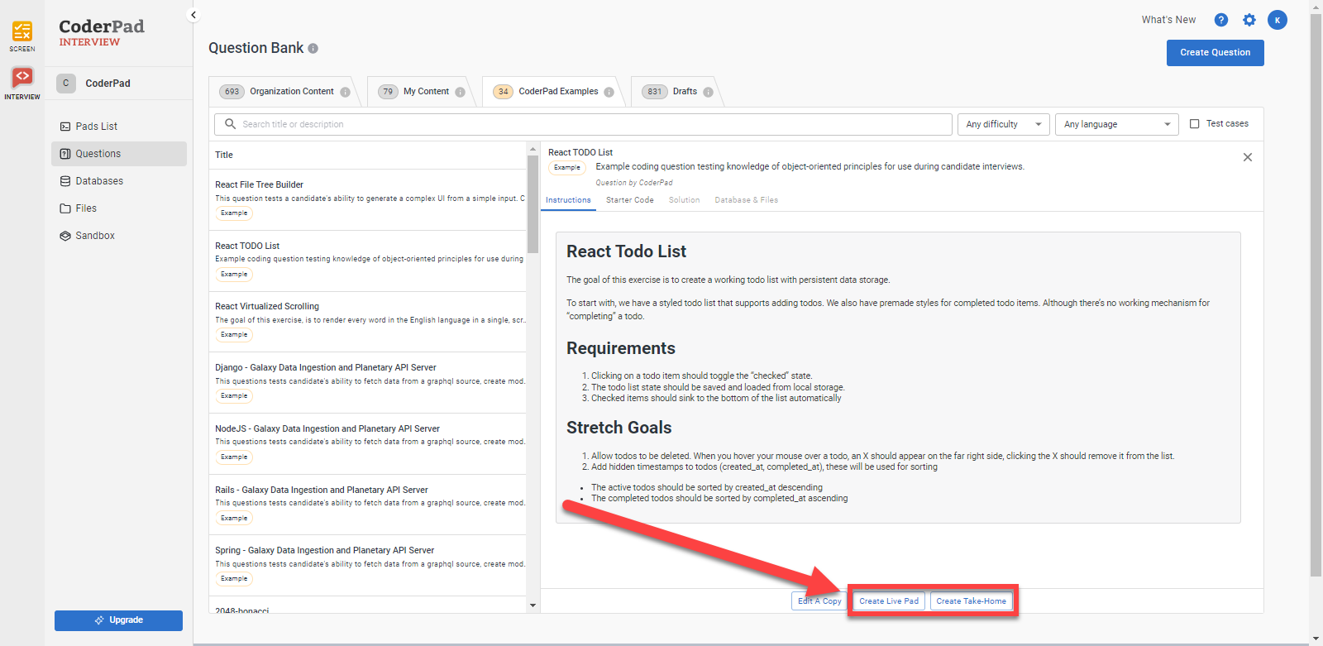Open the Solution tab
Screen dimensions: 1323x646
tap(684, 200)
